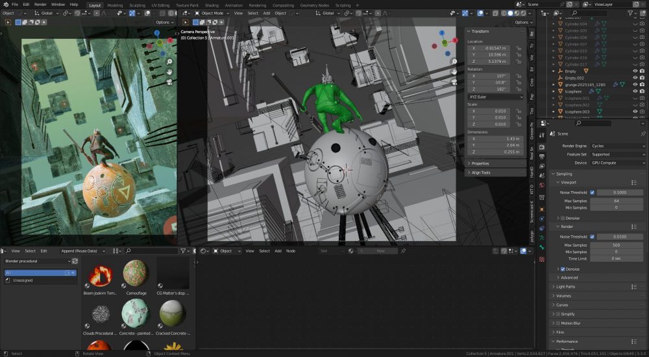Click the lock X location icon
Image resolution: width=649 pixels, height=357 pixels.
(x=518, y=49)
